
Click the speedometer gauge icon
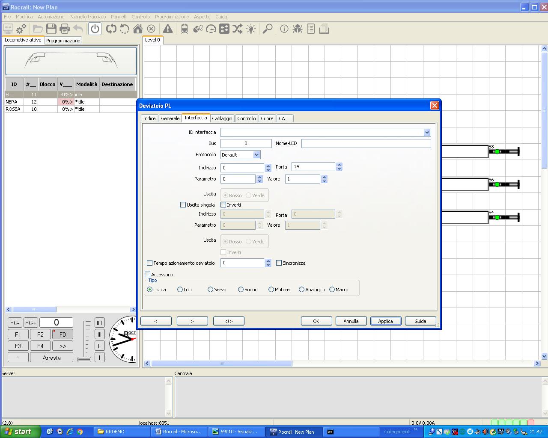coord(211,29)
